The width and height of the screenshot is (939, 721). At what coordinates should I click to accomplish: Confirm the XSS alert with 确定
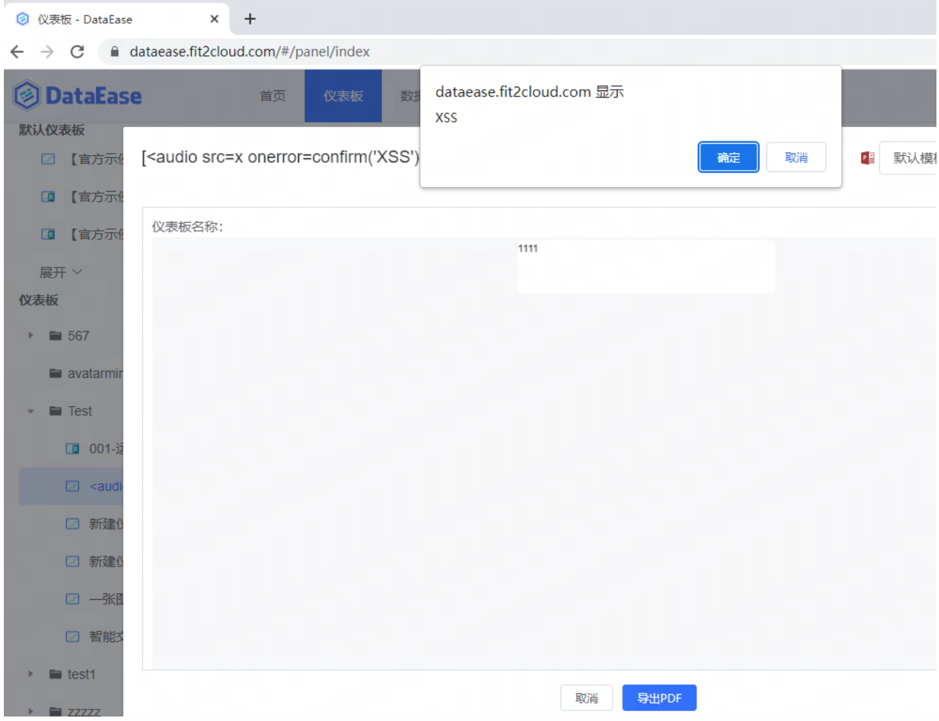pyautogui.click(x=728, y=157)
